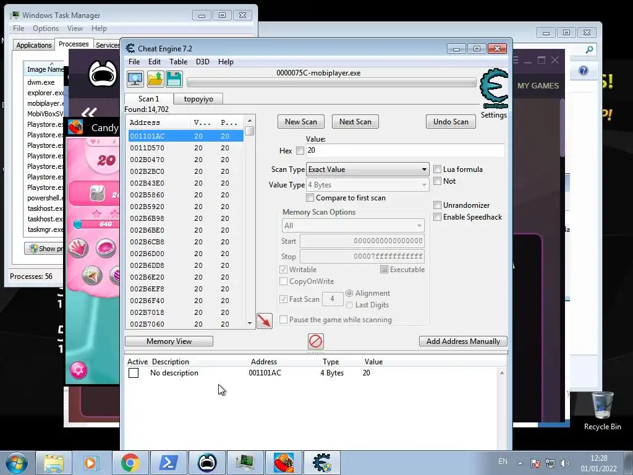Open Action Center flag tray icon

(535, 463)
